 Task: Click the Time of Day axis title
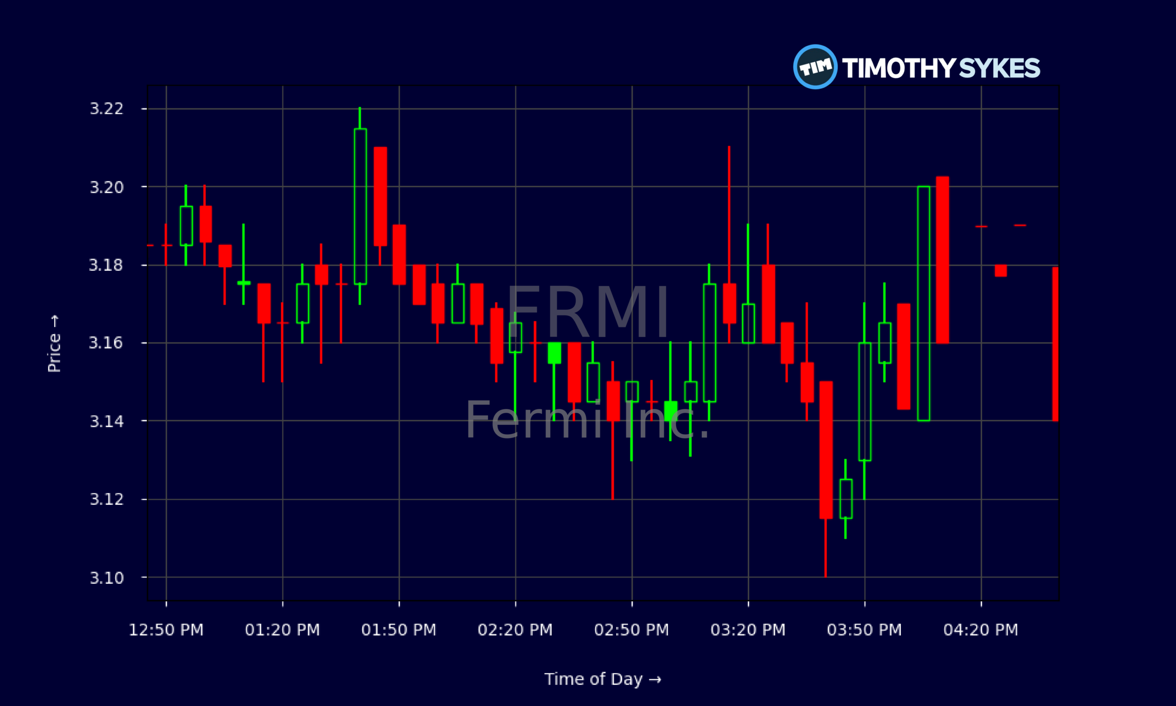click(x=603, y=679)
